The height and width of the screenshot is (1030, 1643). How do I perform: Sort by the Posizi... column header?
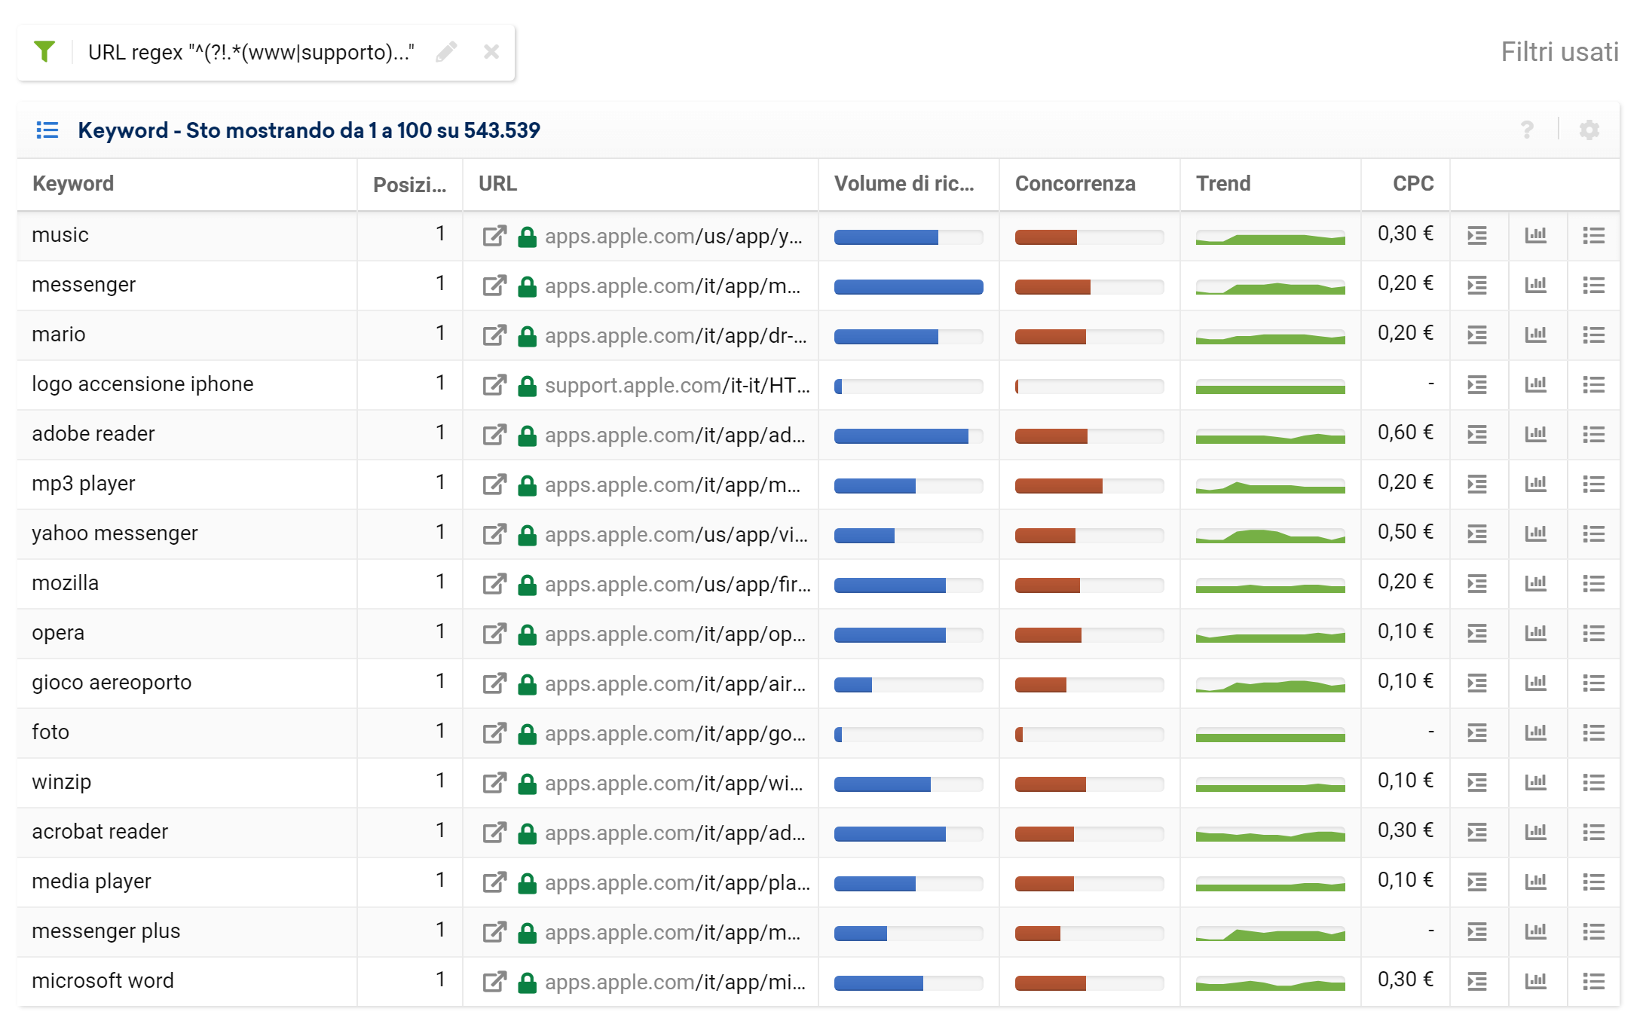coord(410,185)
